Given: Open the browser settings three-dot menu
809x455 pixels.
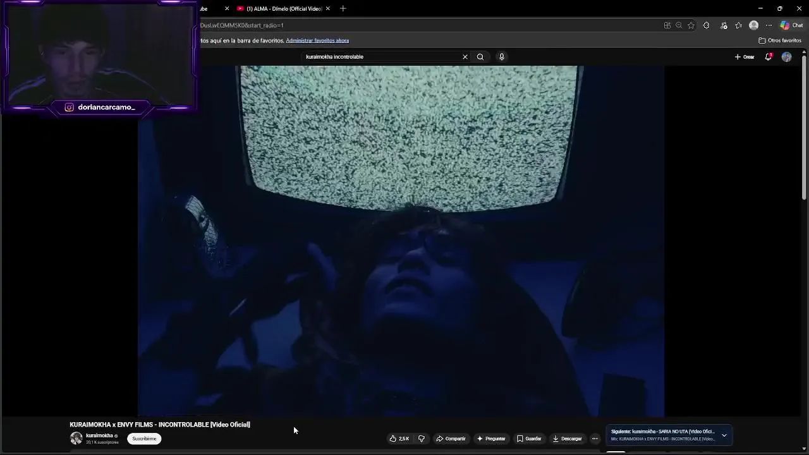Looking at the screenshot, I should [769, 25].
